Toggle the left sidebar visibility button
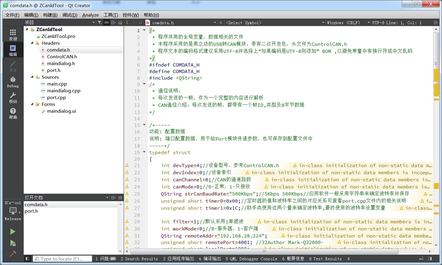 click(x=27, y=259)
